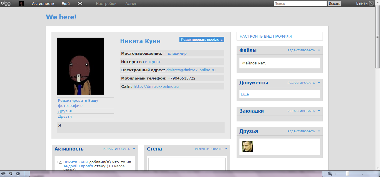Collapse the Файлы widget
This screenshot has height=177, width=380.
tap(319, 50)
